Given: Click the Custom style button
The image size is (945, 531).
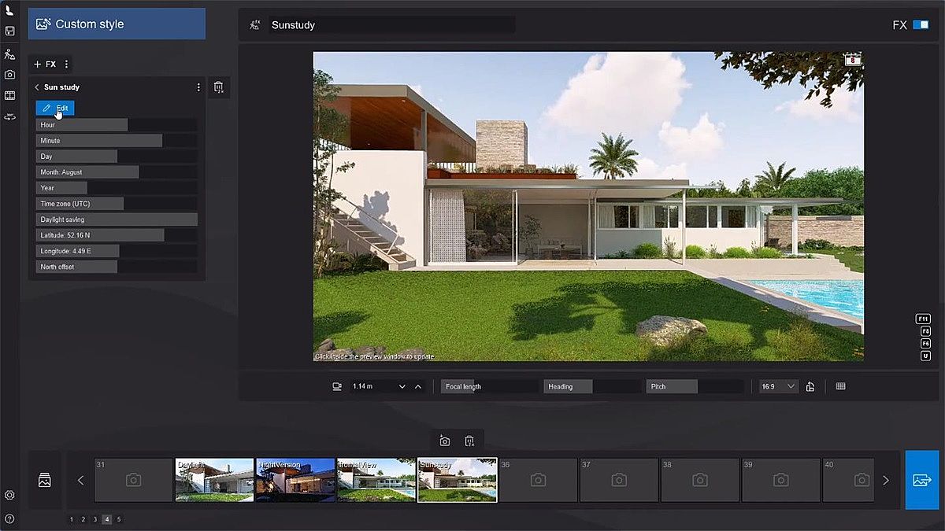Looking at the screenshot, I should click(x=117, y=24).
